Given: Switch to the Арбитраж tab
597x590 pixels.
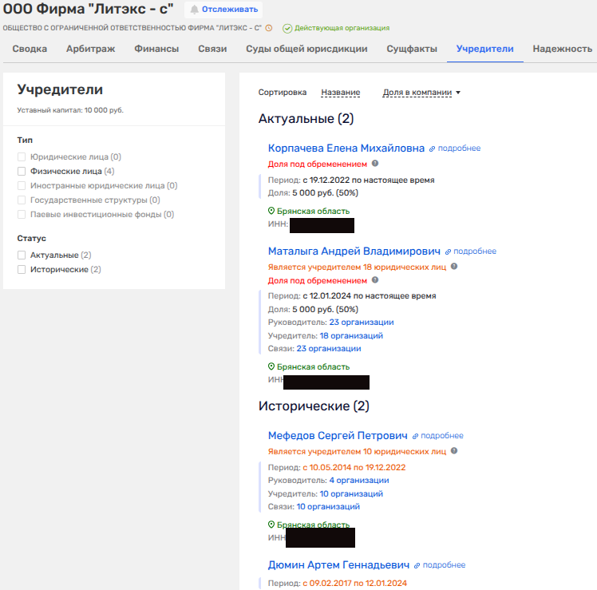Looking at the screenshot, I should point(90,49).
